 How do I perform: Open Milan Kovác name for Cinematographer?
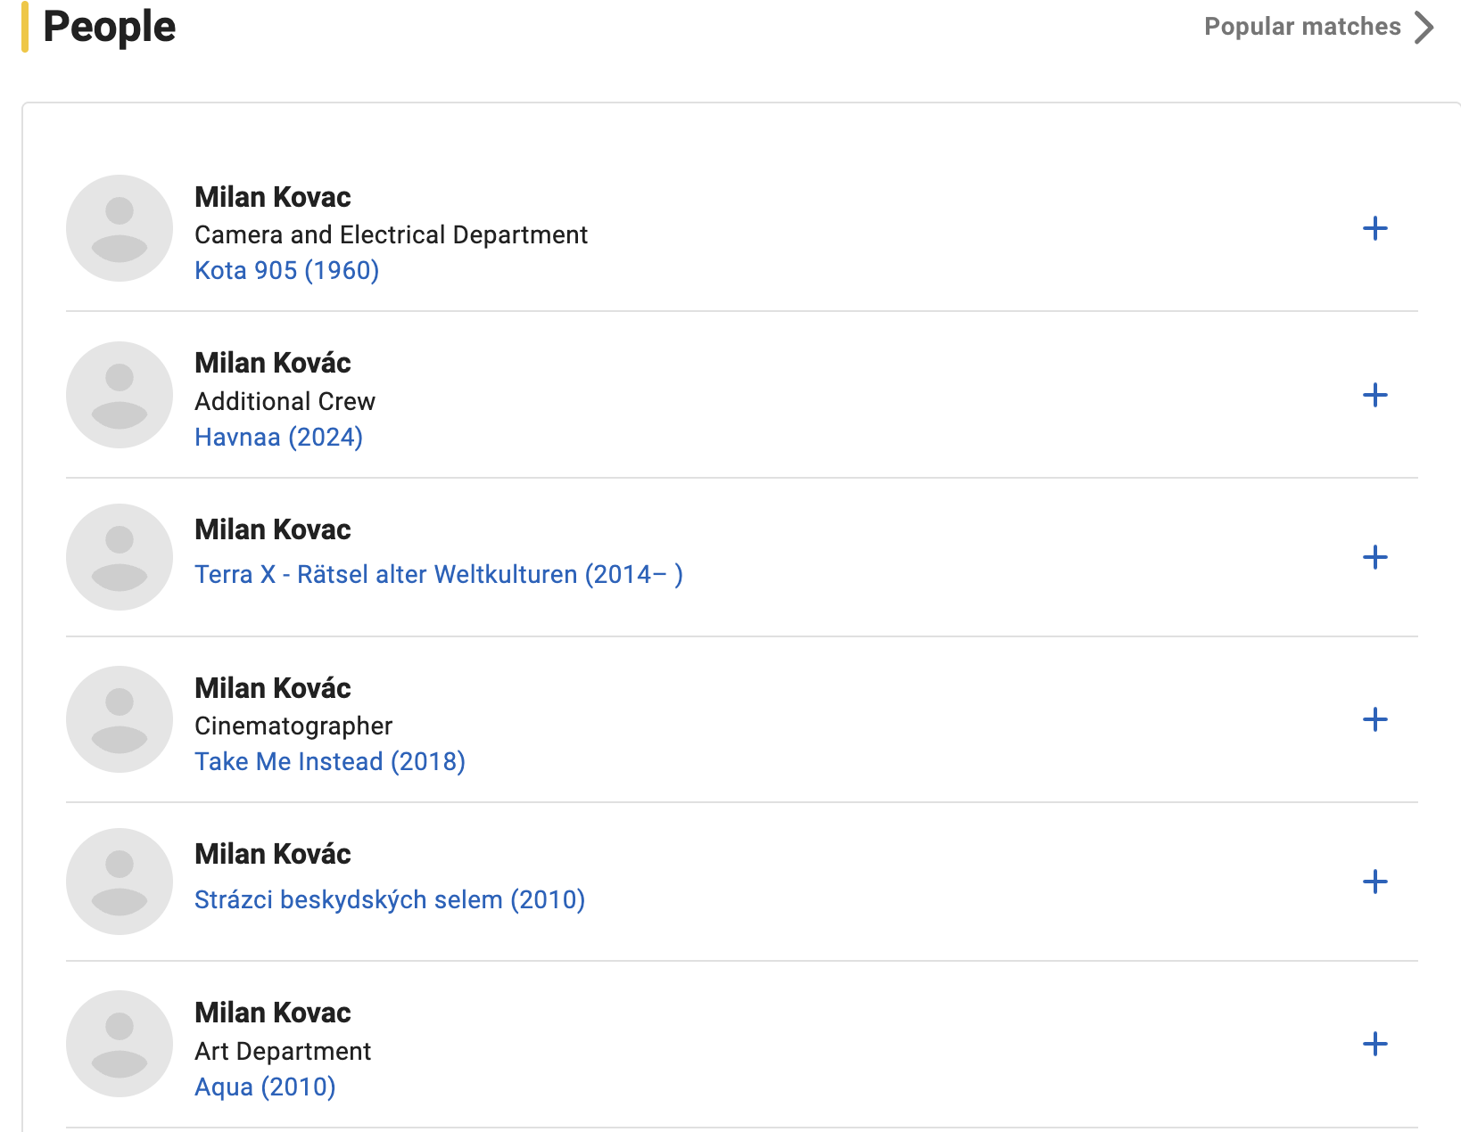click(x=272, y=688)
